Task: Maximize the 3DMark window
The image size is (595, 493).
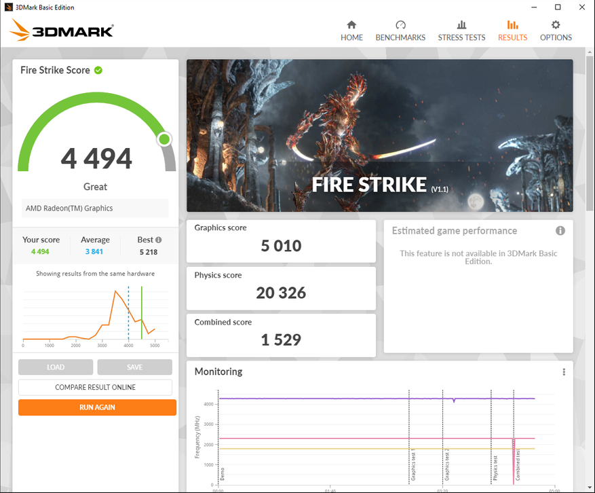Action: tap(558, 7)
